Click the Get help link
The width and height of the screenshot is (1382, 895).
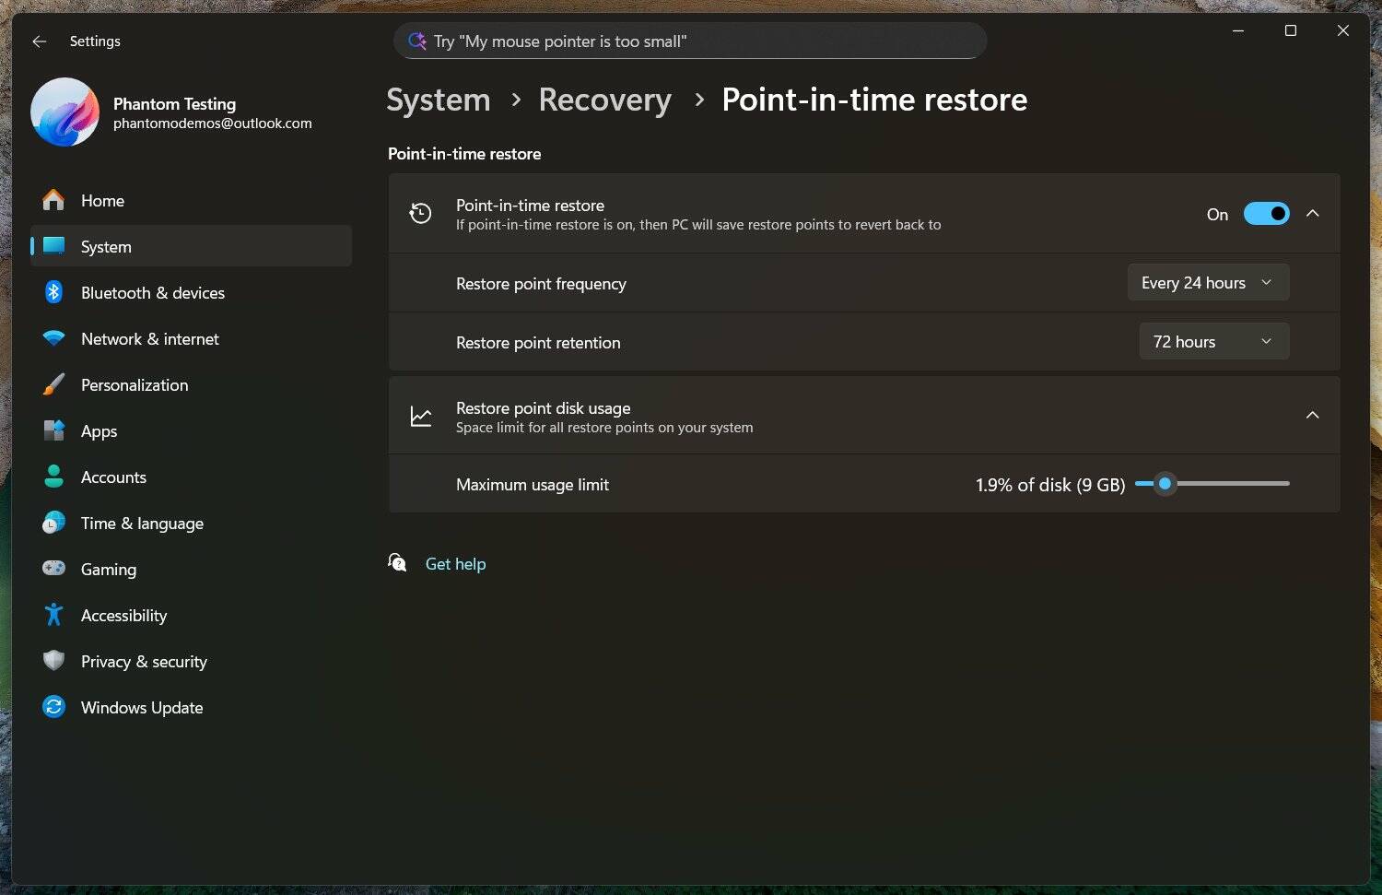point(455,564)
